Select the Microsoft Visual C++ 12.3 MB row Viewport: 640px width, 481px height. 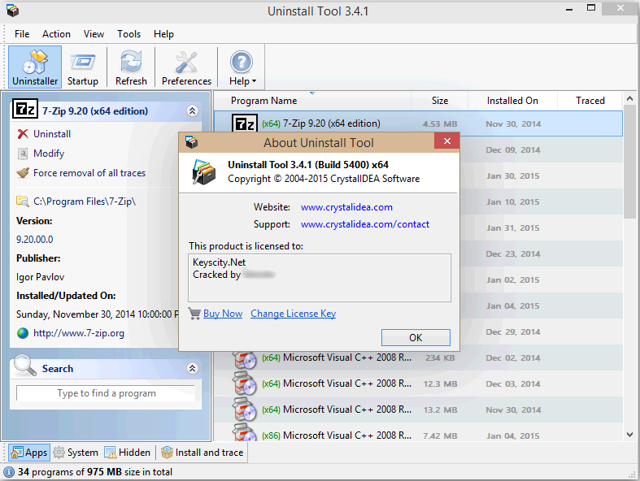[418, 383]
